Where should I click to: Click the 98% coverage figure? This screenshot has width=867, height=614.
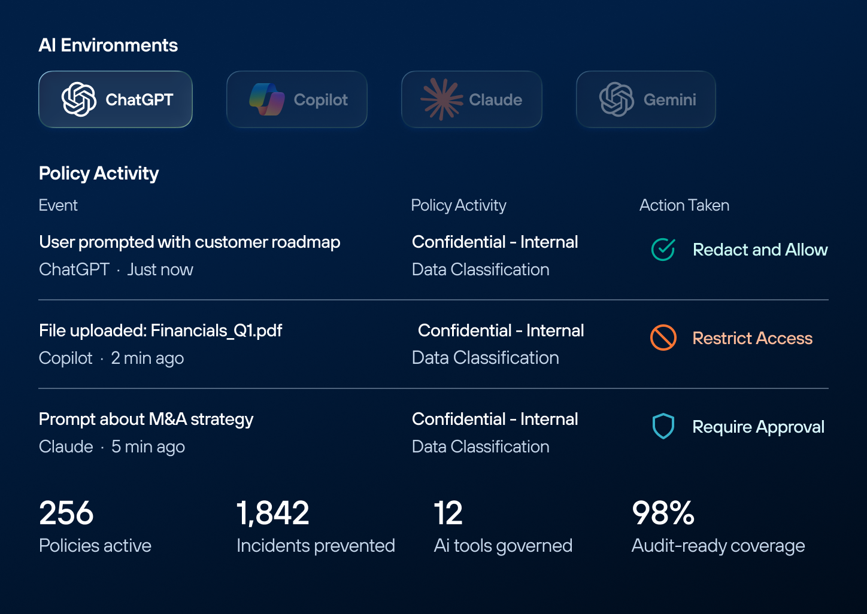tap(663, 513)
